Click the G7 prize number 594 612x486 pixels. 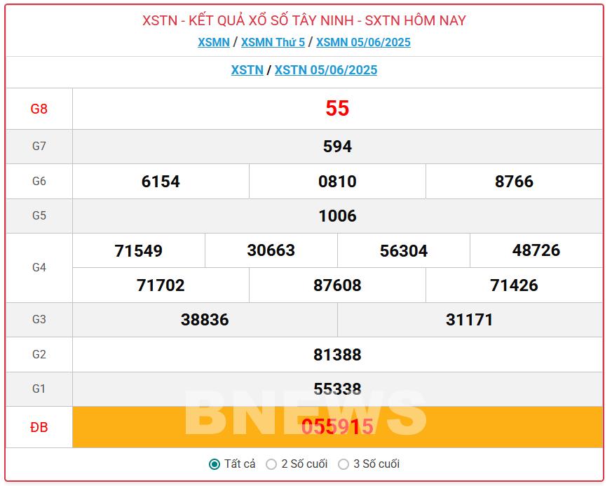337,147
